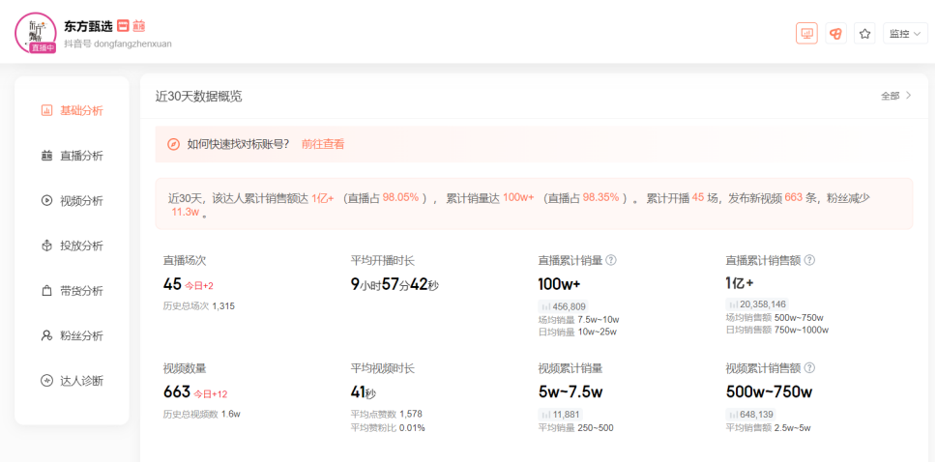Image resolution: width=936 pixels, height=463 pixels.
Task: Click help icon next to 视频累计销售额
Action: 809,368
